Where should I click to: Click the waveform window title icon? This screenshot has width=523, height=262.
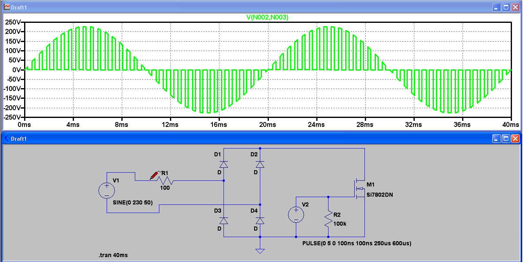(7, 7)
